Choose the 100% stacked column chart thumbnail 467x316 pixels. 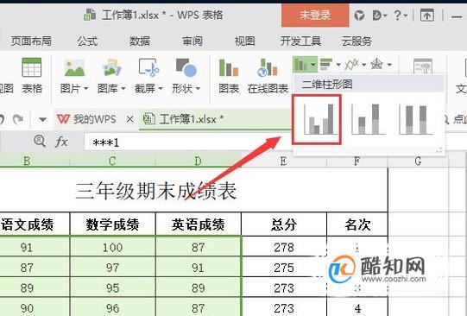coord(415,119)
